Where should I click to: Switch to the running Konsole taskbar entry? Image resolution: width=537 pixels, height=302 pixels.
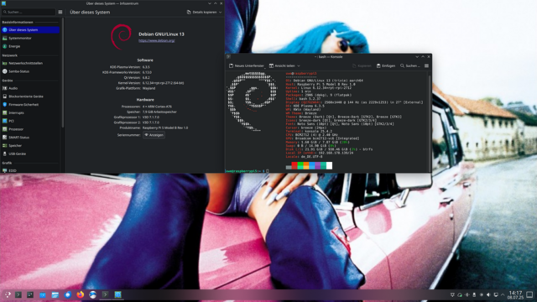point(105,294)
